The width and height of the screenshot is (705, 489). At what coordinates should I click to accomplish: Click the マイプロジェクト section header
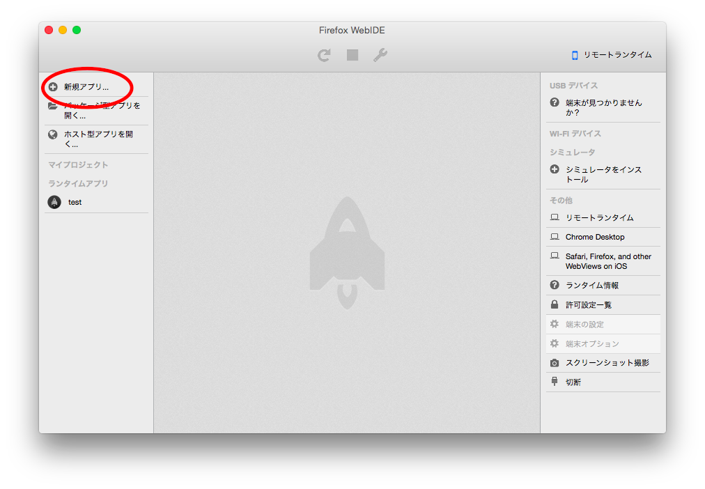tap(78, 165)
